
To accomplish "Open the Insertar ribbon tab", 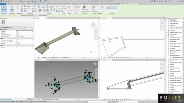I will [x=43, y=4].
